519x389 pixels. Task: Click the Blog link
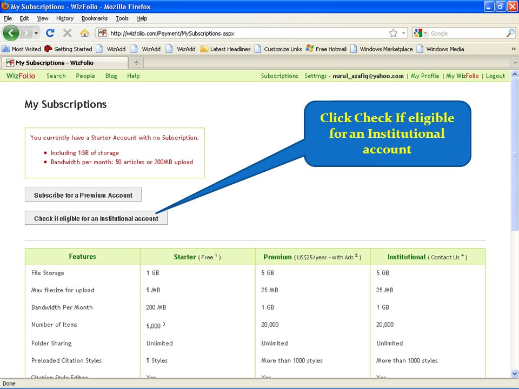pyautogui.click(x=111, y=76)
